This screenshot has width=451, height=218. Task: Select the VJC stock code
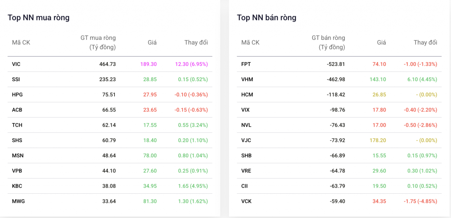(x=246, y=140)
